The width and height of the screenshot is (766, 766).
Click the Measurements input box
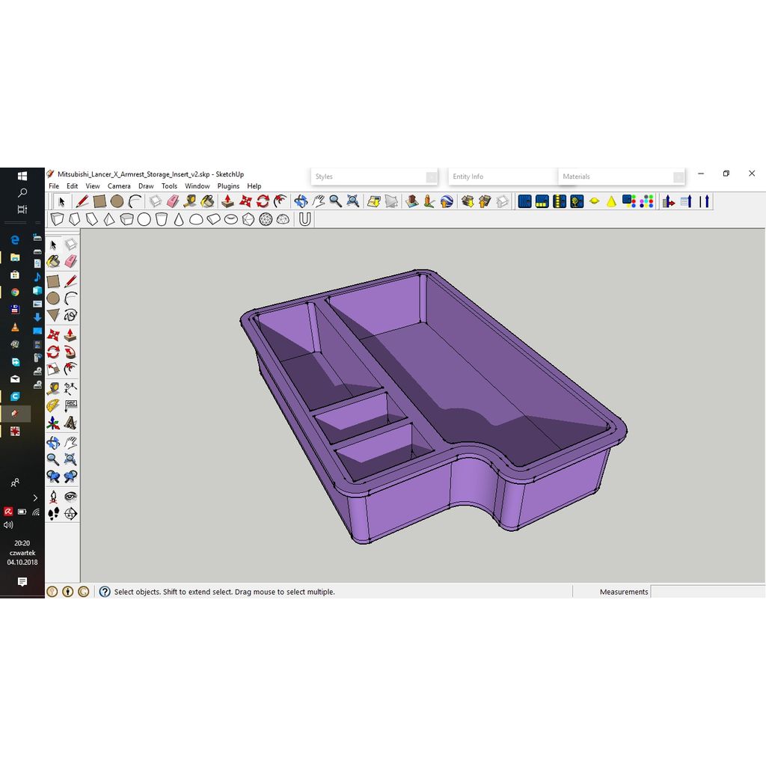(x=707, y=592)
